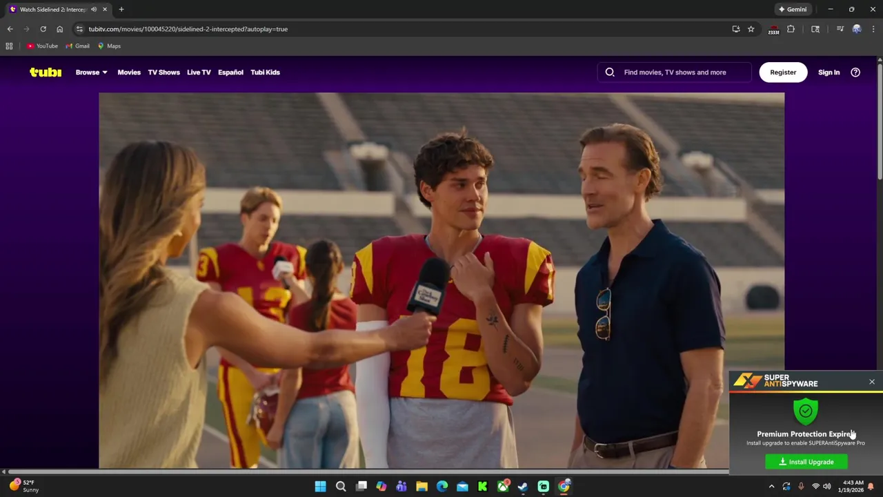Close the SUPERAntiSpyware popup

872,382
